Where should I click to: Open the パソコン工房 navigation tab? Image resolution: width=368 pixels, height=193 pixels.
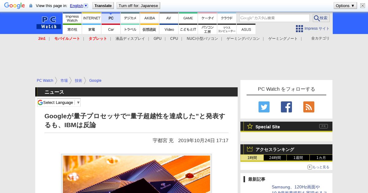(x=208, y=29)
